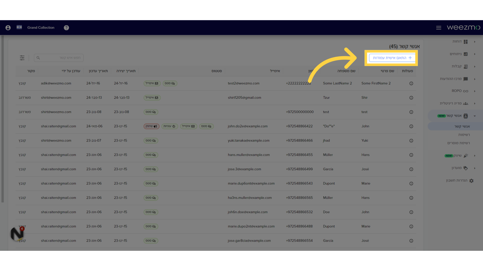The image size is (483, 271).
Task: Open info icon for ha3ns.muller@example.com row
Action: (411, 198)
